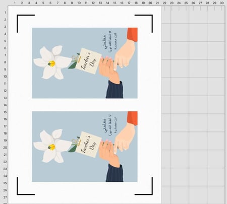Click the orange sleeve in the bottom card
Image resolution: width=227 pixels, height=204 pixels.
click(x=132, y=118)
